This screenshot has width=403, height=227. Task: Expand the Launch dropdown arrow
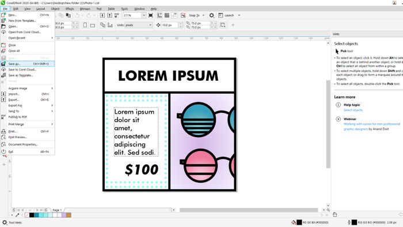[x=239, y=15]
